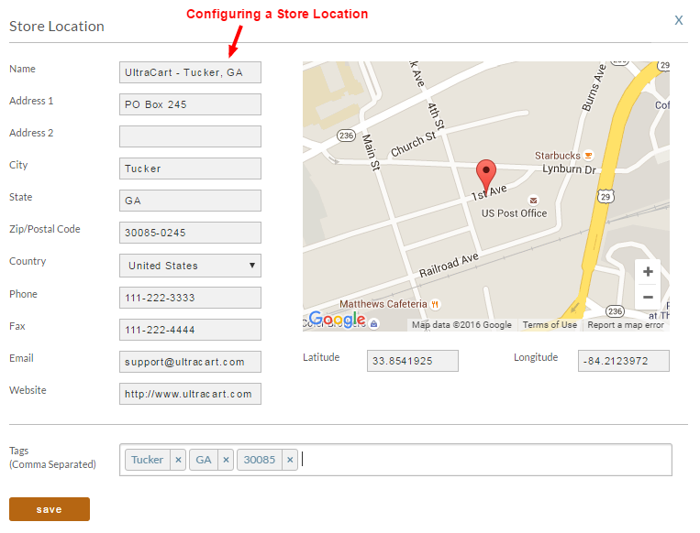Remove the 30085 tag
Viewport: 700px width, 533px height.
(x=290, y=460)
